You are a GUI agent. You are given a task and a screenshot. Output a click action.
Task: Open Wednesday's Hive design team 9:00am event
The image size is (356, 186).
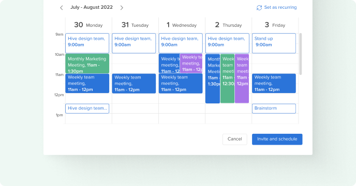click(181, 43)
